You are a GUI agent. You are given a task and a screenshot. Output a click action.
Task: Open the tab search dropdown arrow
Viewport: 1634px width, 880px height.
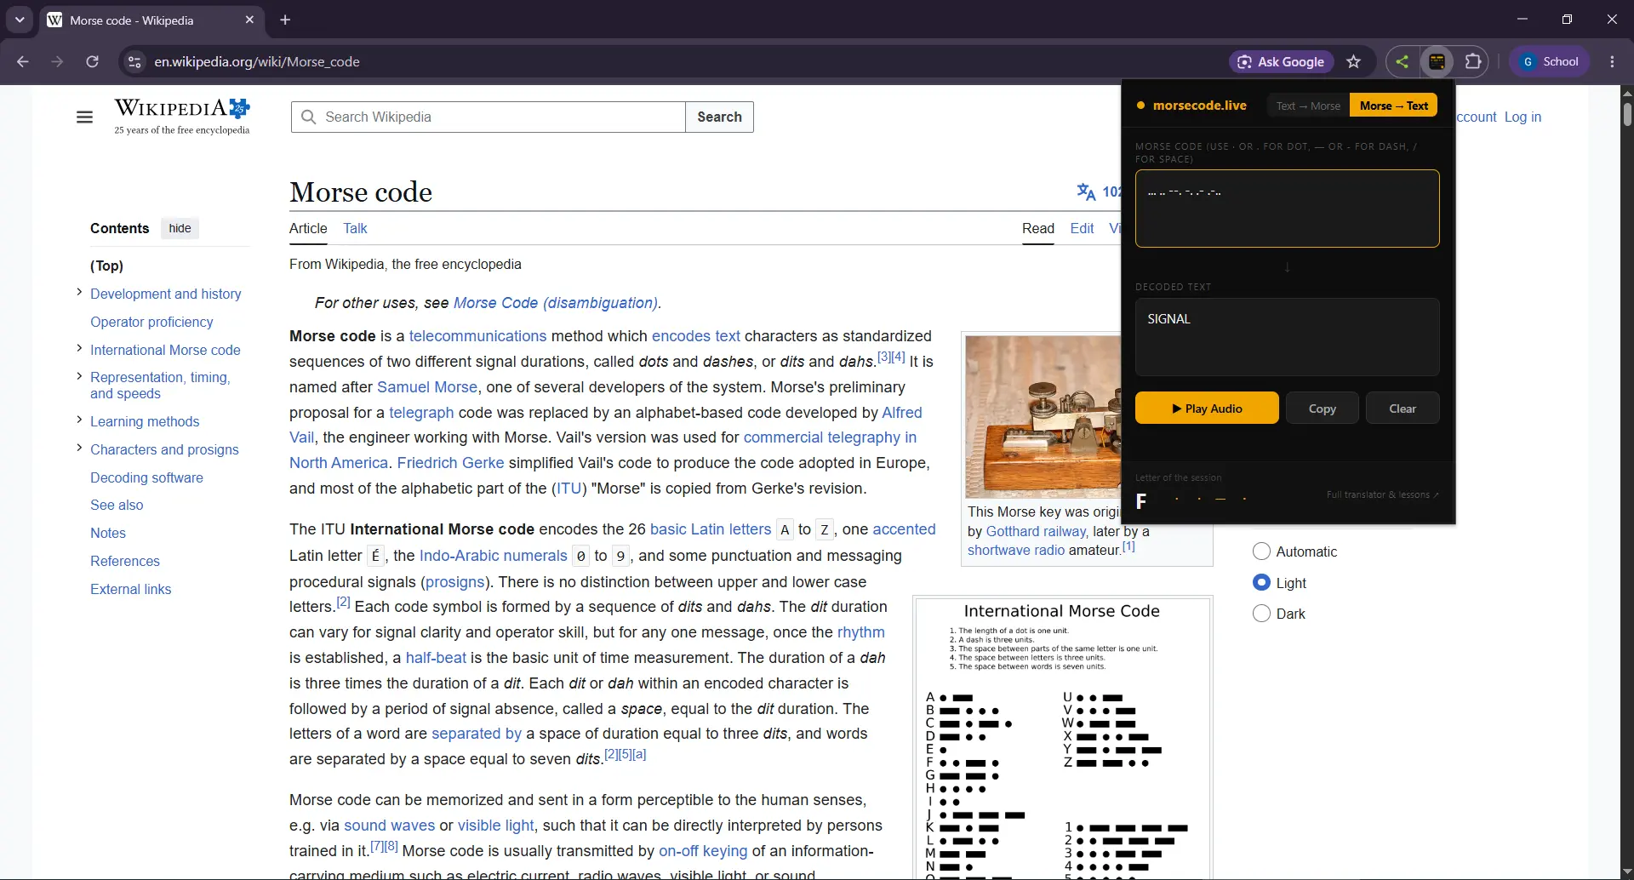tap(20, 20)
